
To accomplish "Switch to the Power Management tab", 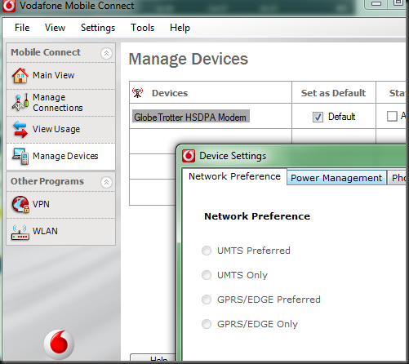I will [336, 178].
